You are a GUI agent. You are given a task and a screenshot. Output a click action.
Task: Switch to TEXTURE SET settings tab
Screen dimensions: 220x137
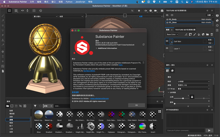pyautogui.click(x=185, y=30)
